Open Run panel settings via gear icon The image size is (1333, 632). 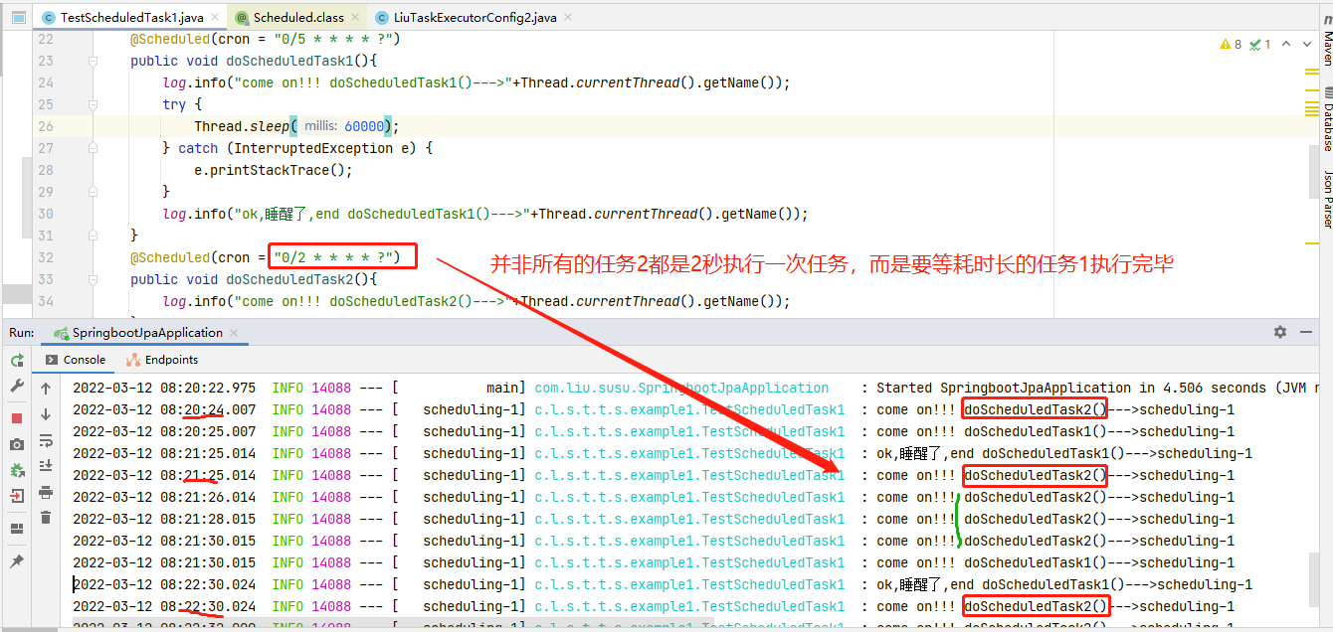pos(1279,332)
